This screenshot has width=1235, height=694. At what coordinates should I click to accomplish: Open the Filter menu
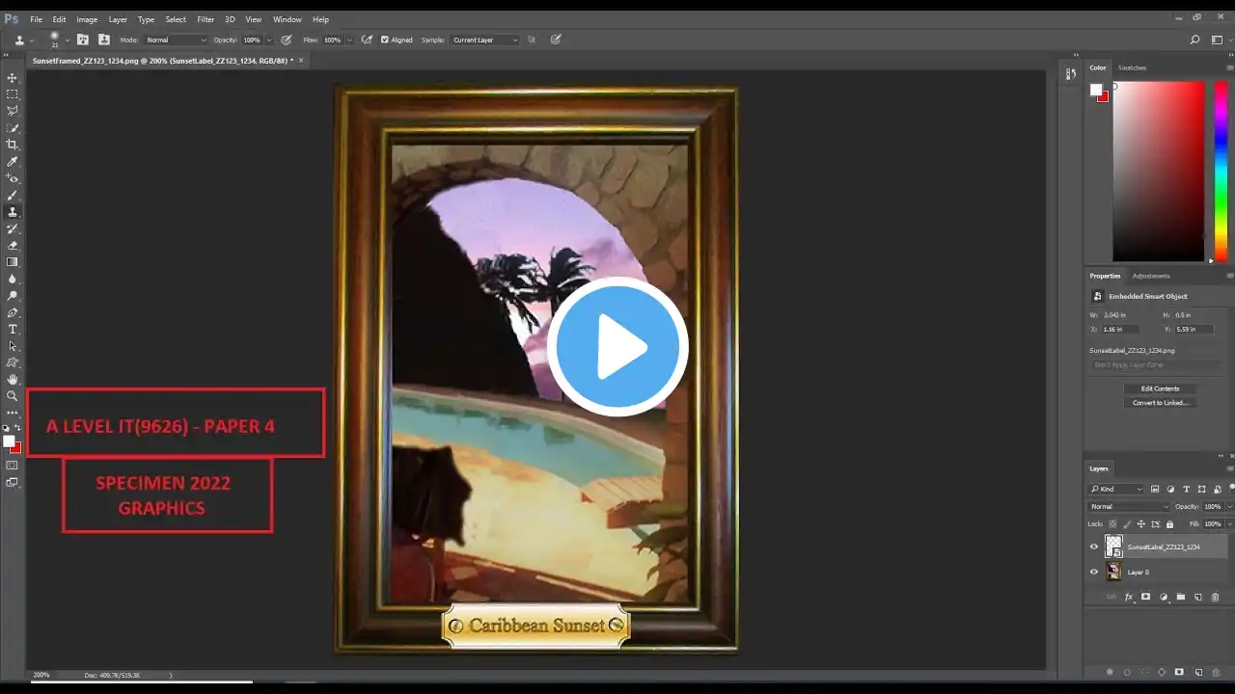point(206,19)
